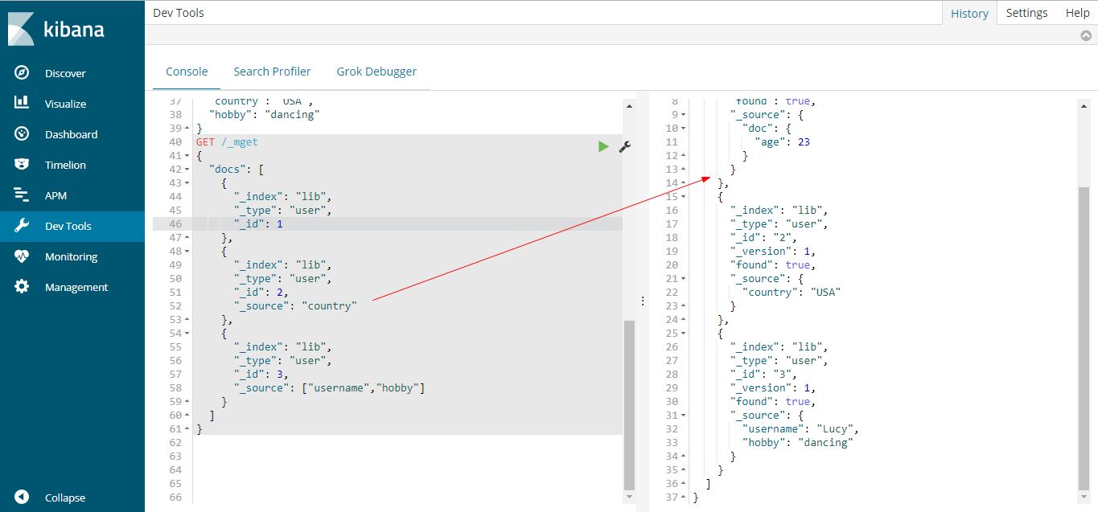Fold _source block at output line 9
Image resolution: width=1098 pixels, height=512 pixels.
684,115
